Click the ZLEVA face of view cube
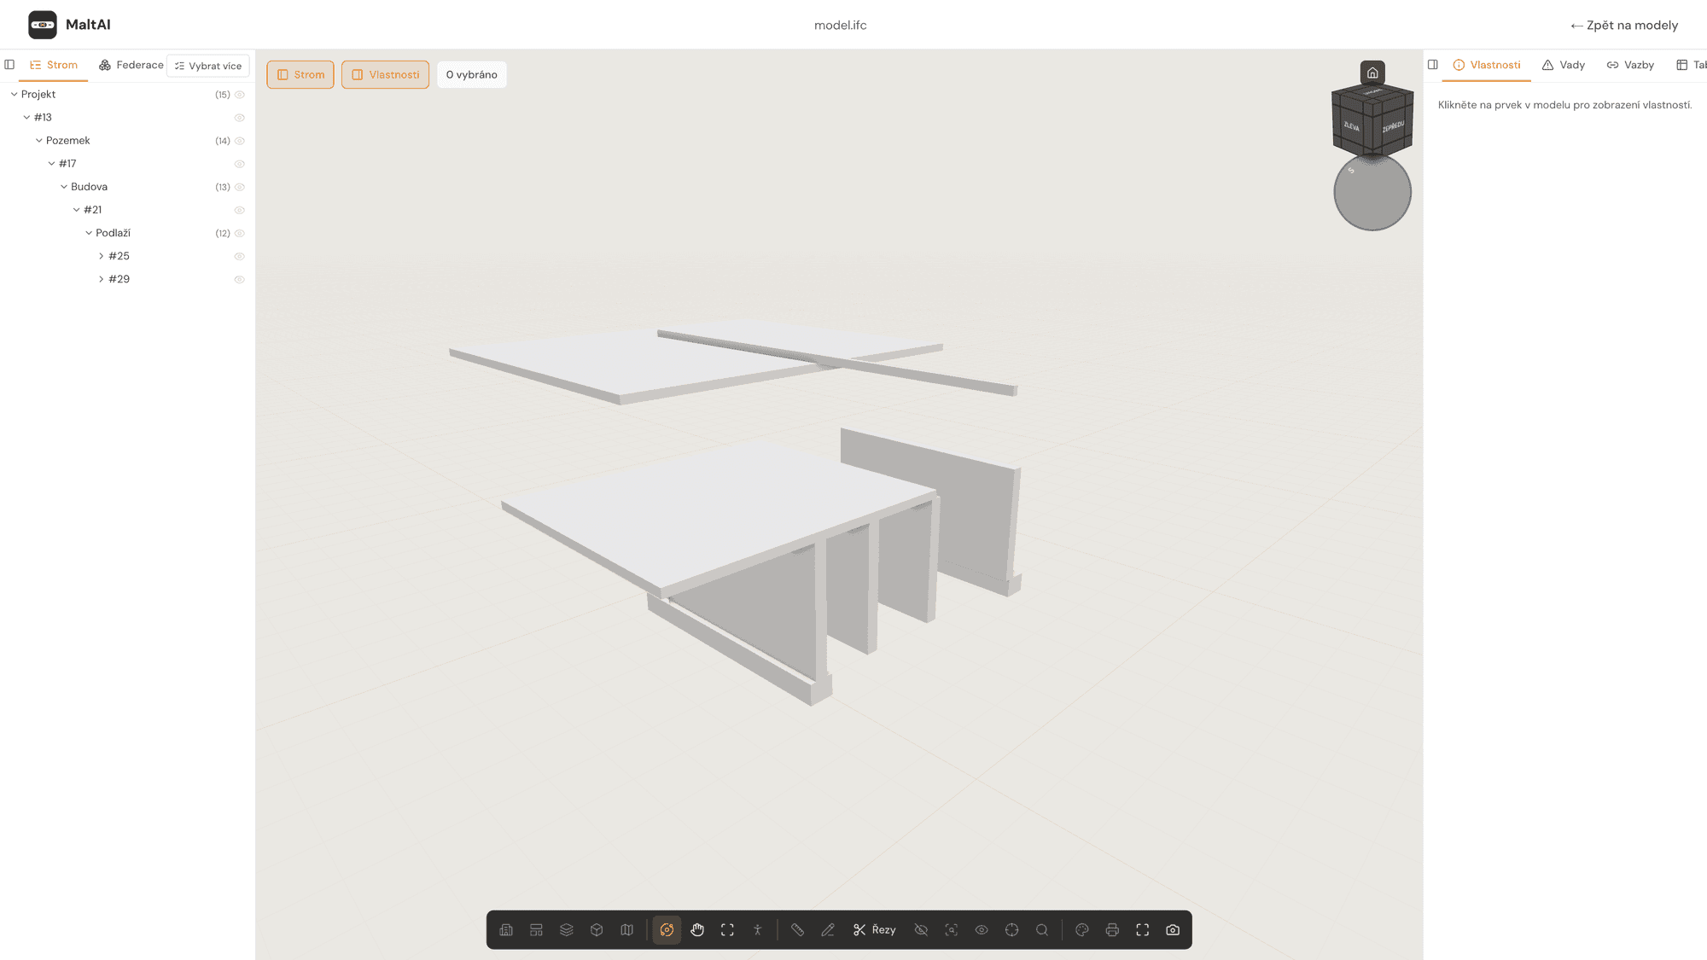 (x=1351, y=126)
